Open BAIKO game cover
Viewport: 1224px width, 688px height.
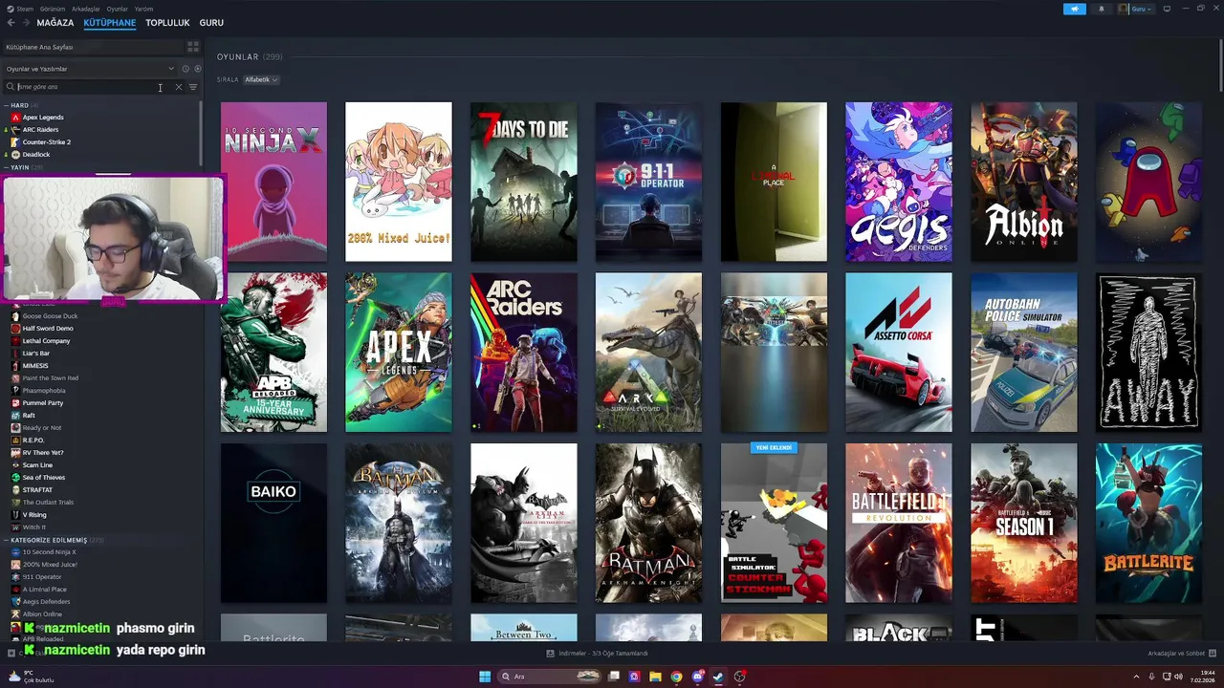point(273,523)
